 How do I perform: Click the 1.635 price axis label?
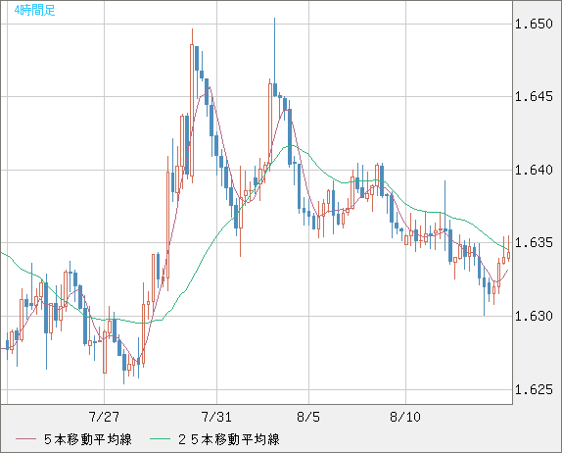[534, 242]
